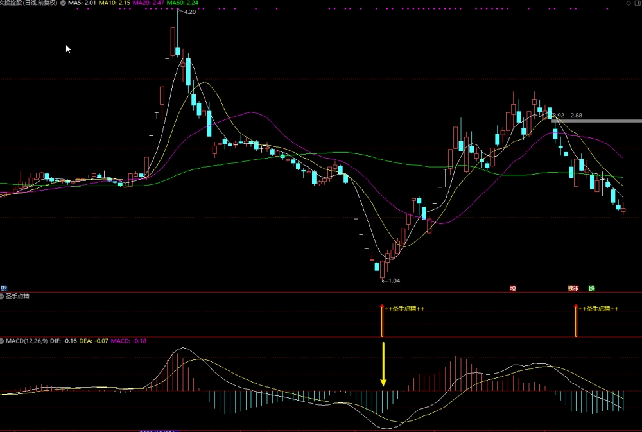Click the DEA: -0.07 value
The width and height of the screenshot is (642, 432).
pyautogui.click(x=94, y=341)
